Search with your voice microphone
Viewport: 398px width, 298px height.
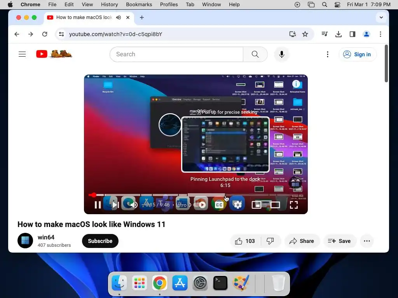(x=281, y=54)
